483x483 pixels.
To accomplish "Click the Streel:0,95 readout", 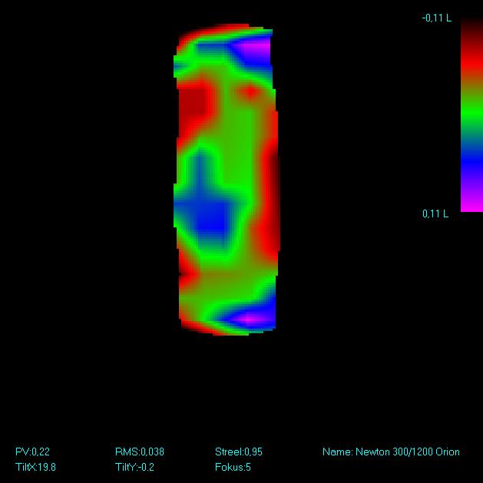I will [x=238, y=452].
